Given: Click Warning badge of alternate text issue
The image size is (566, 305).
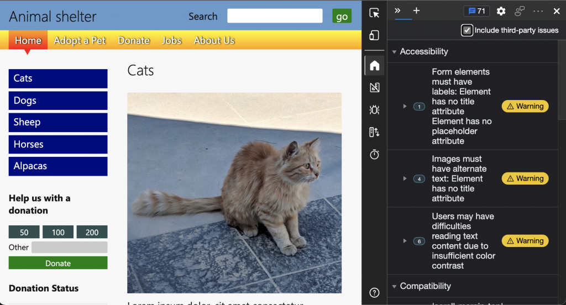Looking at the screenshot, I should [525, 178].
